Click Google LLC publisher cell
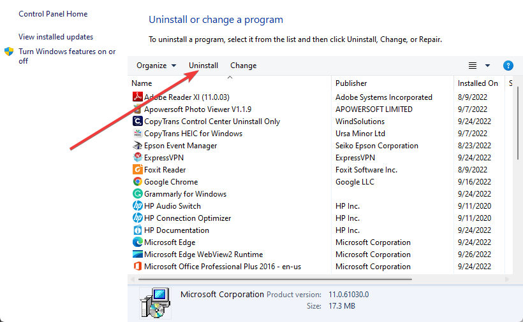The height and width of the screenshot is (322, 523). click(355, 182)
